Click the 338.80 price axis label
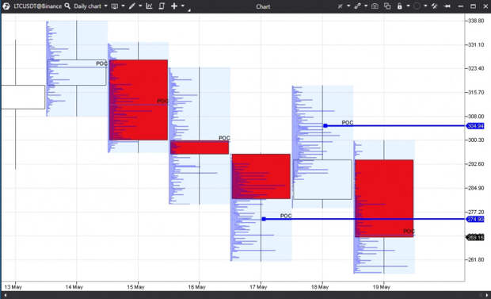Viewport: 491px width, 299px height. pos(476,21)
